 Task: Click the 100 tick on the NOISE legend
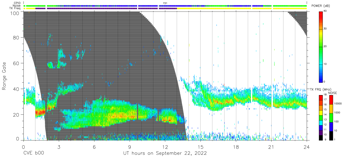(x=337, y=122)
